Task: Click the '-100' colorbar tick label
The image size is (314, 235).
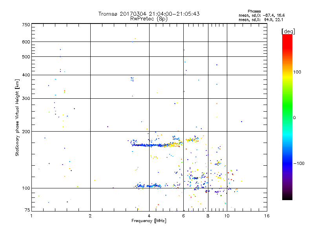Action: [x=299, y=163]
